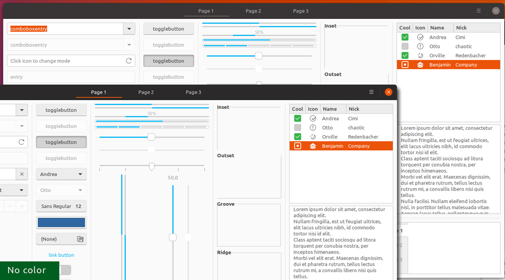Click comboboxentry text field in back window
505x280 pixels.
pyautogui.click(x=65, y=29)
